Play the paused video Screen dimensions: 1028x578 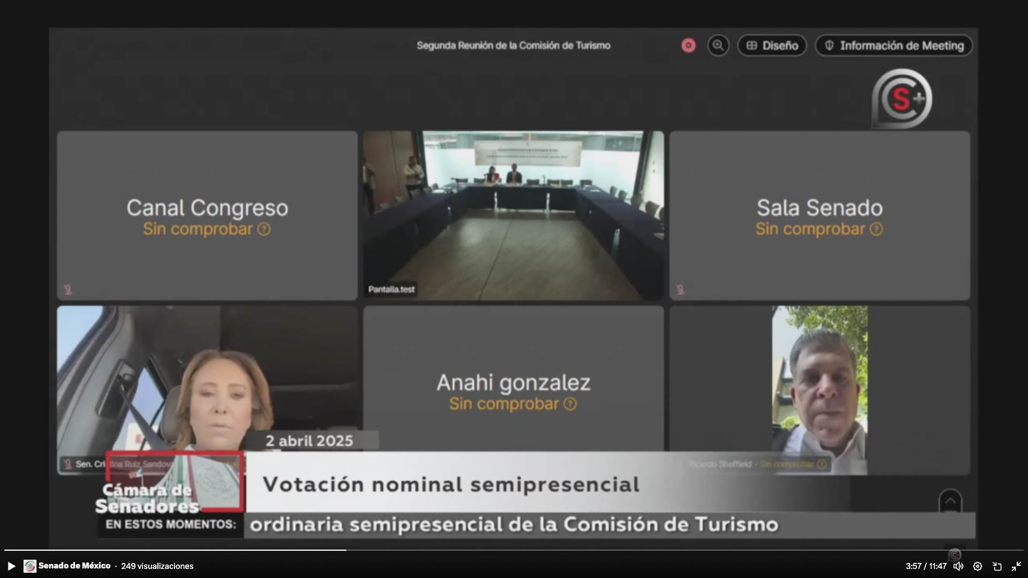pyautogui.click(x=12, y=566)
